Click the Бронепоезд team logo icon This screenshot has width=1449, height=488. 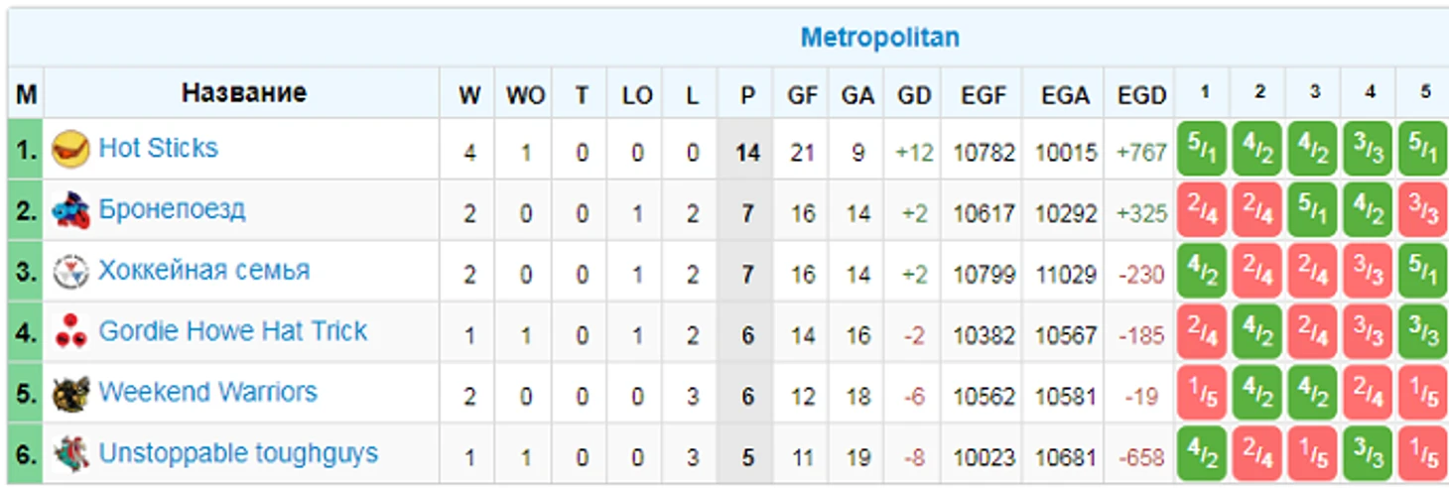click(x=70, y=210)
